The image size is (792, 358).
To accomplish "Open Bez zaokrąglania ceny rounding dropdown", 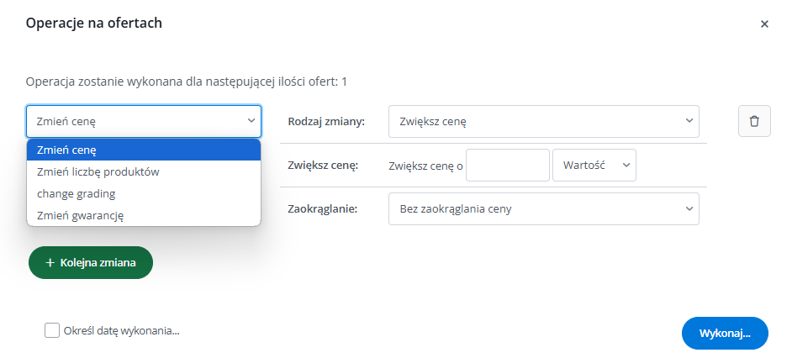I will click(543, 208).
